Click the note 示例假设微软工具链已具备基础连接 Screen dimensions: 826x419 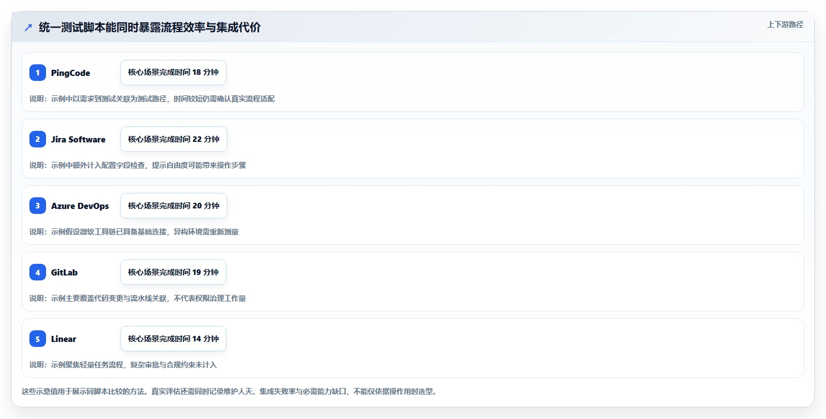134,232
